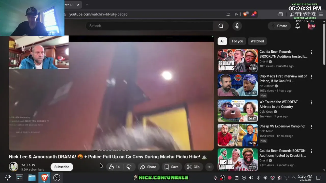Click the Share button
This screenshot has width=326, height=183.
click(x=148, y=167)
